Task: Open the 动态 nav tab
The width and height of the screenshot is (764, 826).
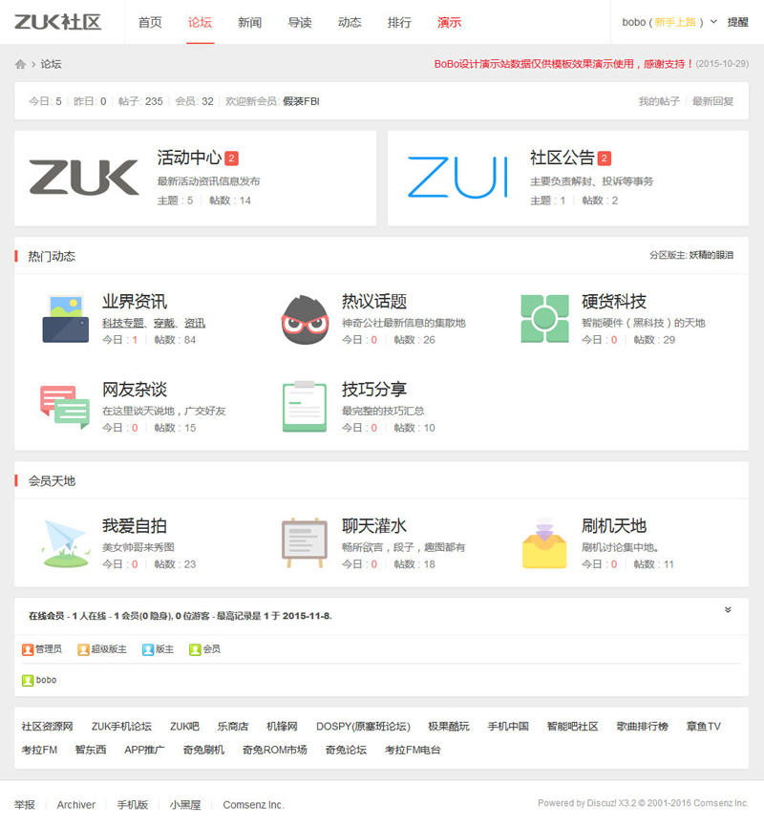Action: pos(350,22)
